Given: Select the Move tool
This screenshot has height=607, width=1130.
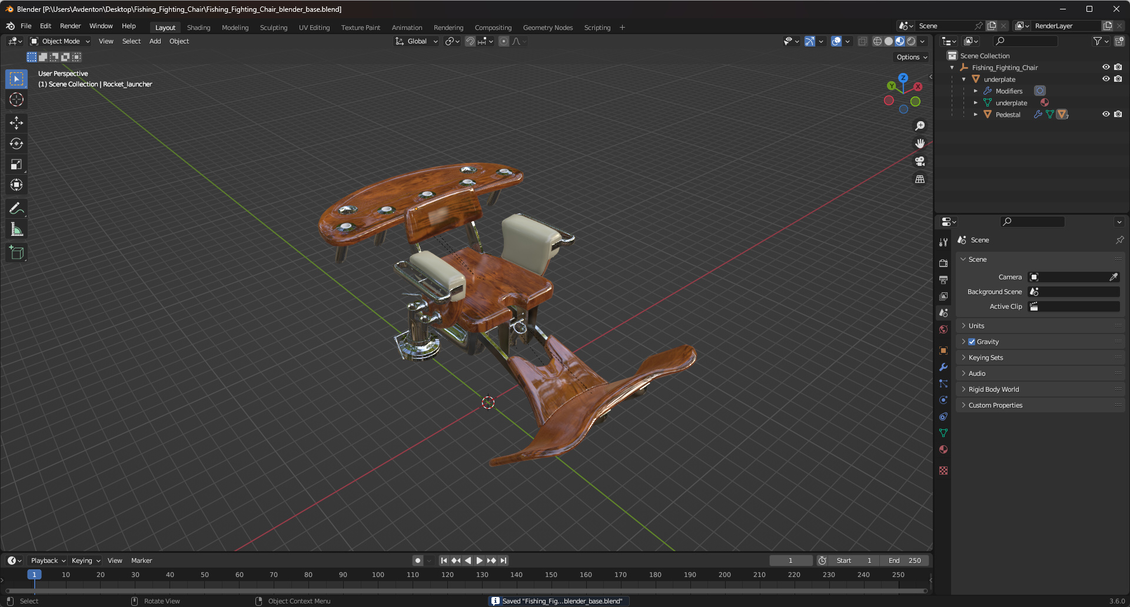Looking at the screenshot, I should pyautogui.click(x=16, y=123).
